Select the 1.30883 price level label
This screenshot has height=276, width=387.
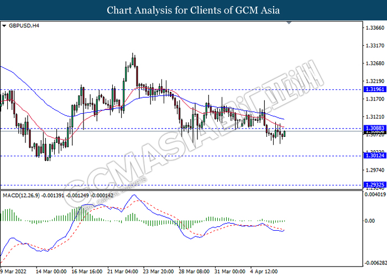(x=375, y=128)
